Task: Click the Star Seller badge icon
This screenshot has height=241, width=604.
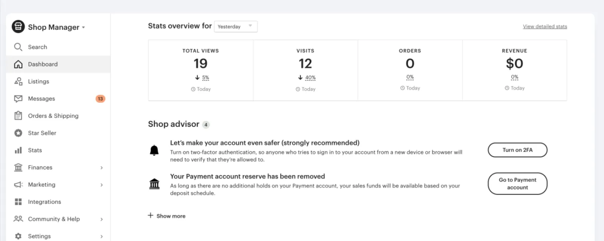Action: click(18, 133)
